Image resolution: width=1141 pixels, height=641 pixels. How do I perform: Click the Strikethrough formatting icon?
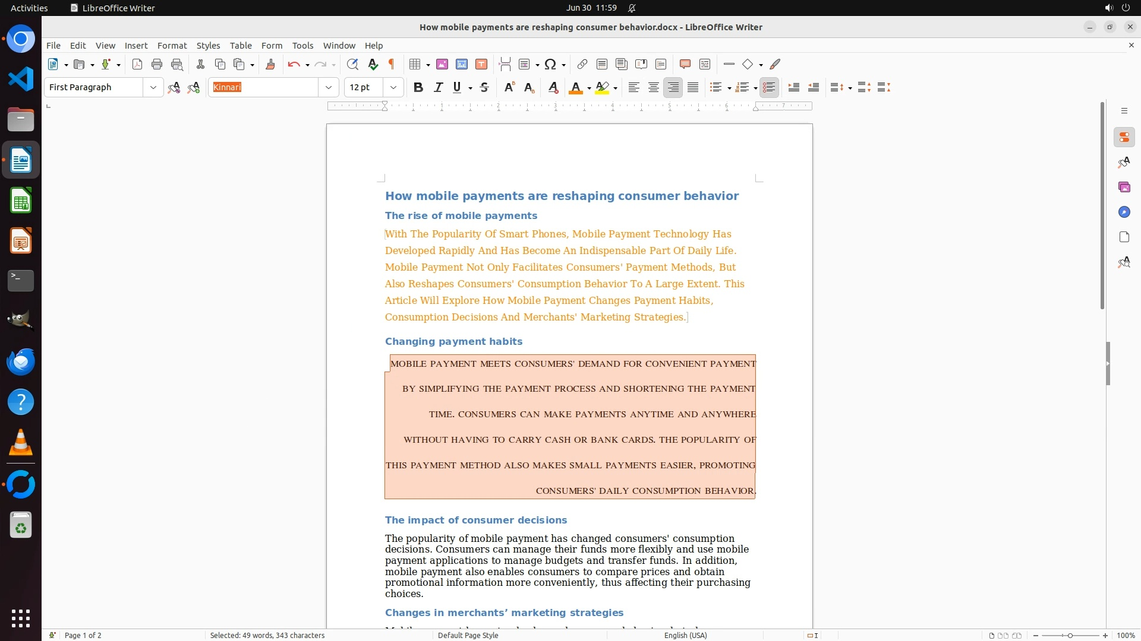(484, 88)
